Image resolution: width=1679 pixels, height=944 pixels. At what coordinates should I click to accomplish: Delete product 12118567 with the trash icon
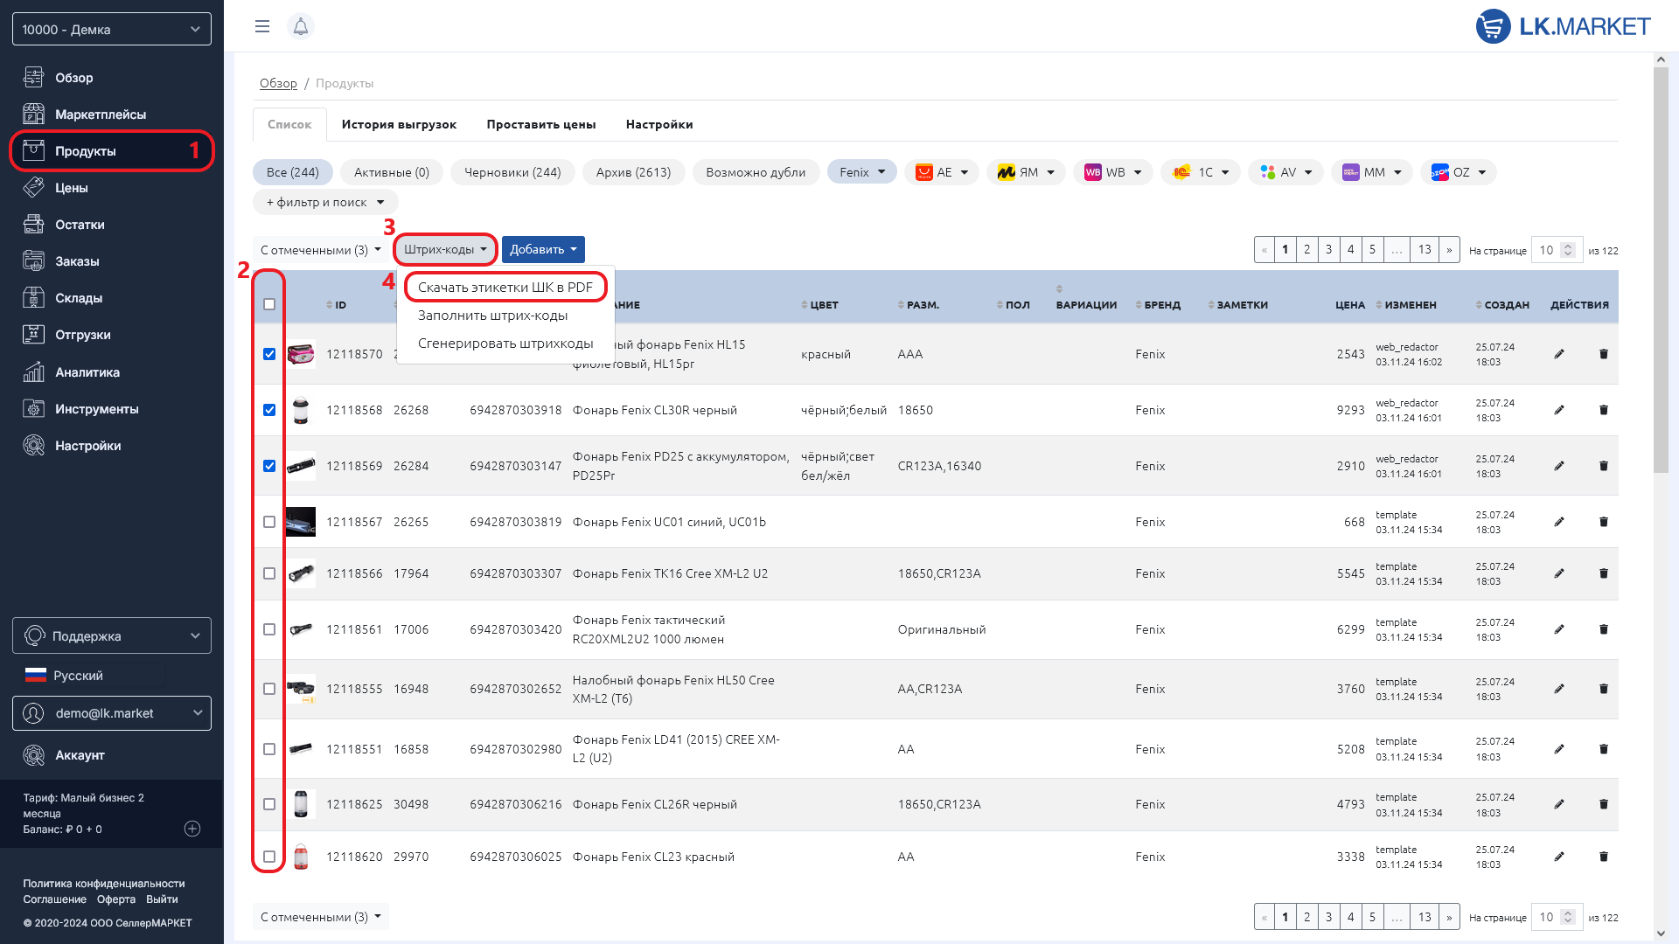pyautogui.click(x=1604, y=522)
